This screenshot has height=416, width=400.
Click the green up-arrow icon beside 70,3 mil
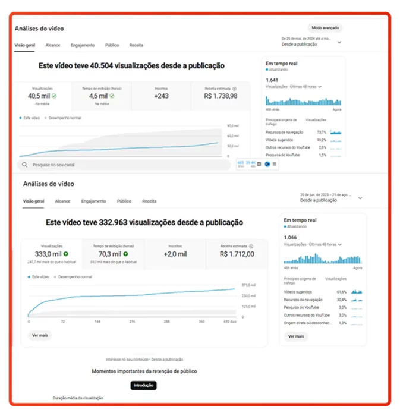pyautogui.click(x=125, y=254)
